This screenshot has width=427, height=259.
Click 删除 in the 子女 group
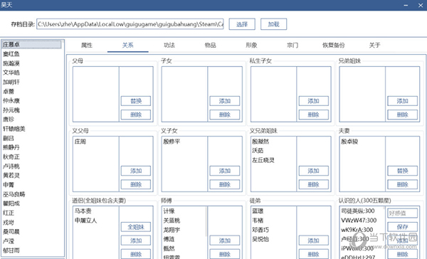(225, 115)
